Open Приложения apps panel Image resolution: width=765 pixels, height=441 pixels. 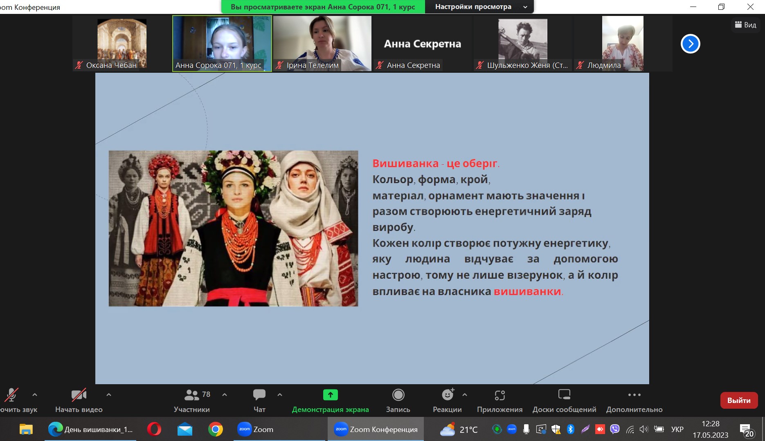pyautogui.click(x=500, y=400)
